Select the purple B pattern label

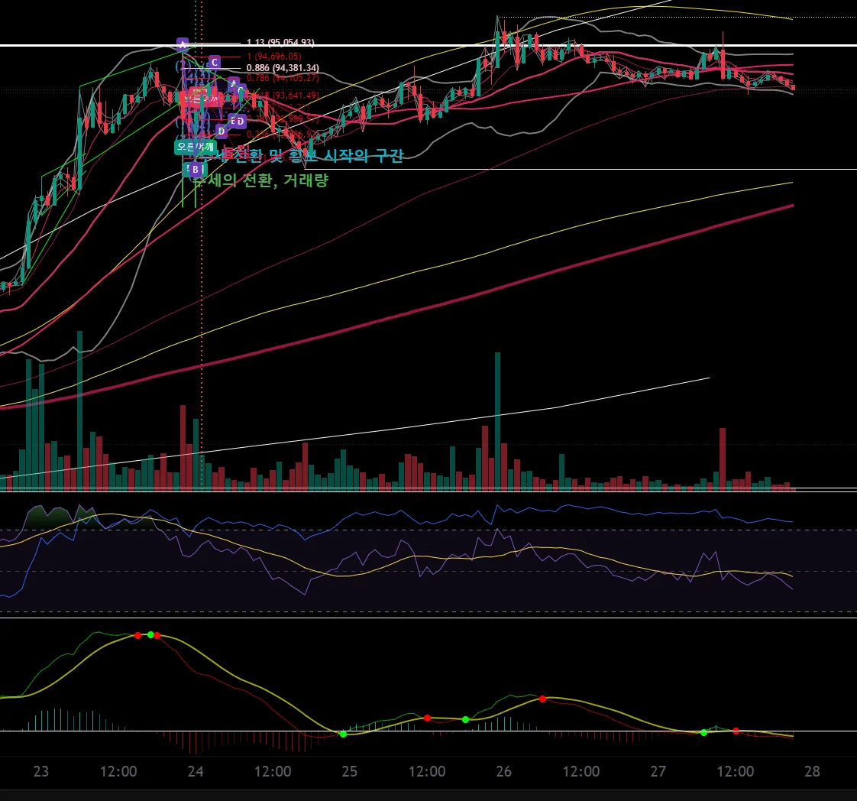point(195,170)
